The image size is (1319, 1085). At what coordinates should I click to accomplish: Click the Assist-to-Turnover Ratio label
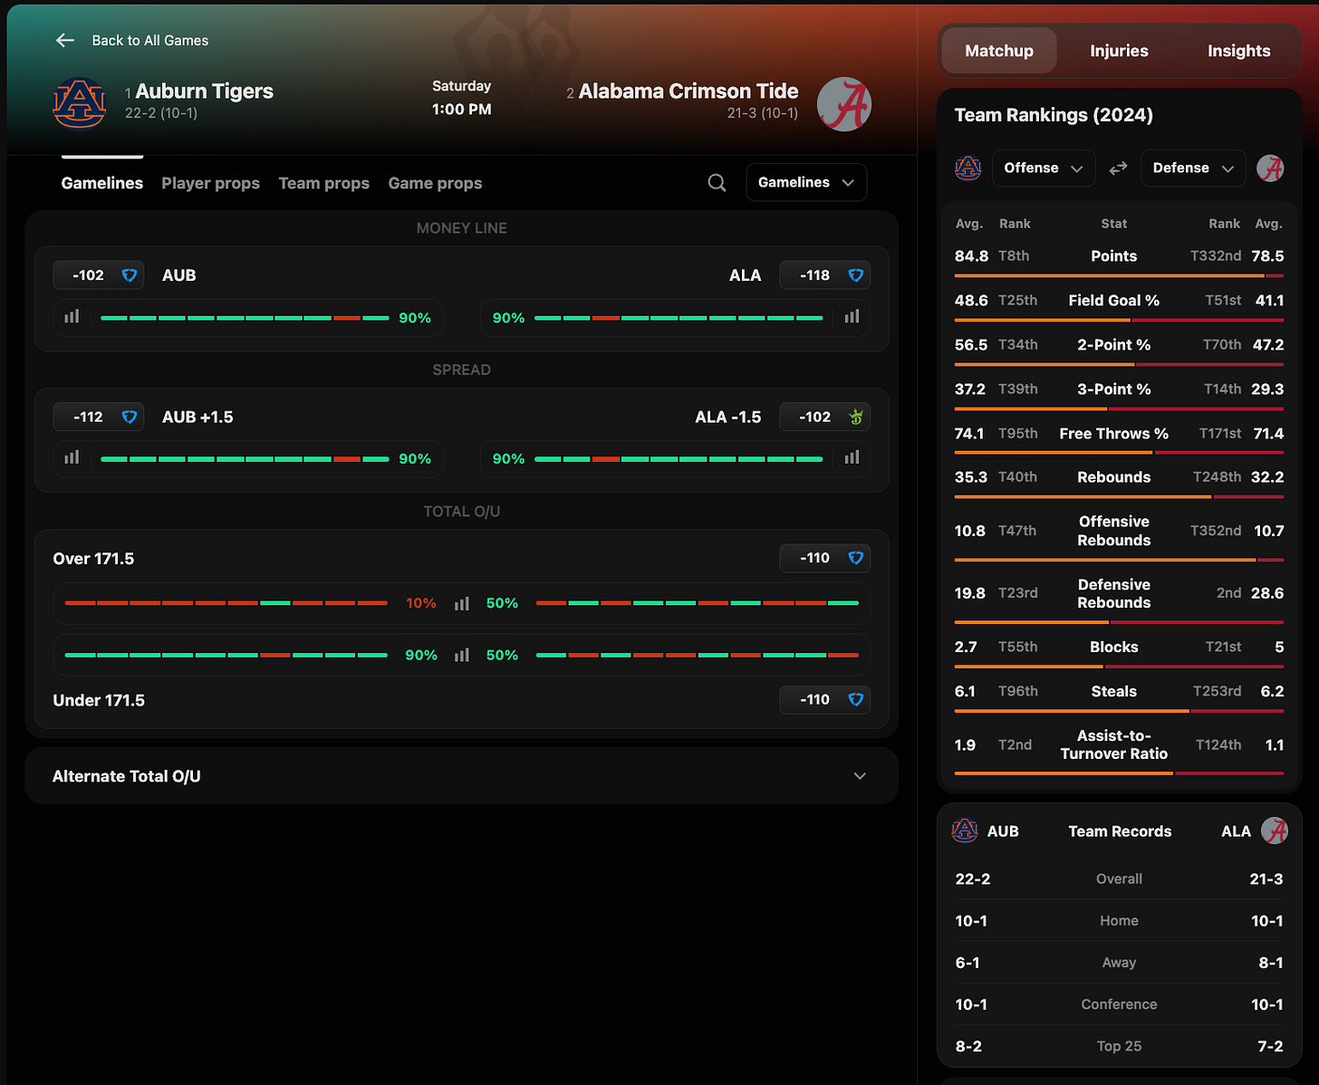(x=1113, y=744)
